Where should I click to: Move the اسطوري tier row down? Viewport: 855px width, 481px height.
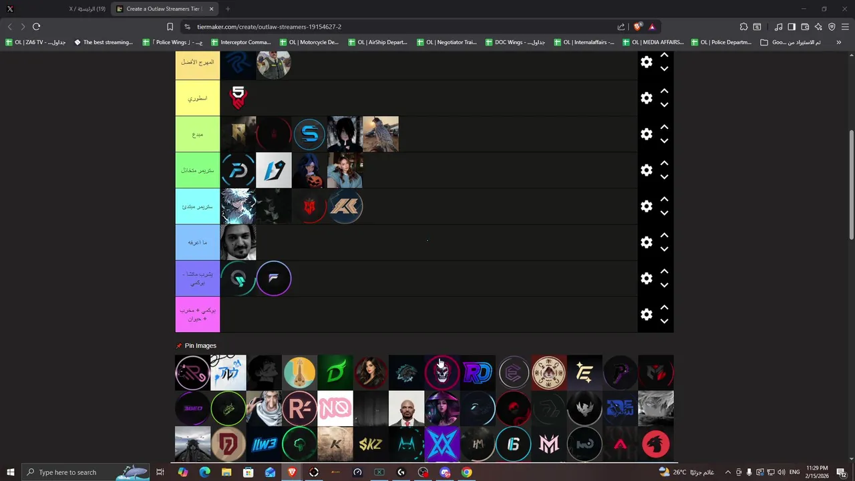point(664,105)
